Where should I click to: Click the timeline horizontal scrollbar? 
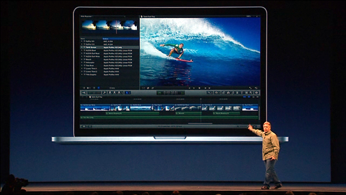200,124
